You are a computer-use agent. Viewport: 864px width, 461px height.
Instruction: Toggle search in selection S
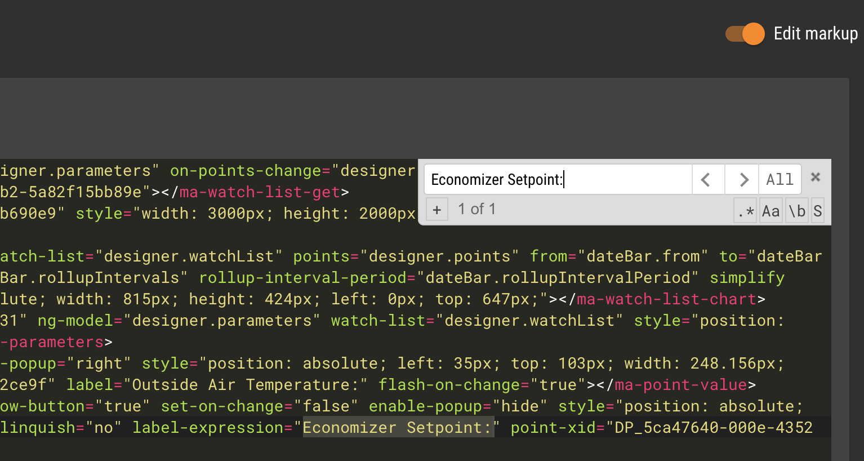coord(818,211)
